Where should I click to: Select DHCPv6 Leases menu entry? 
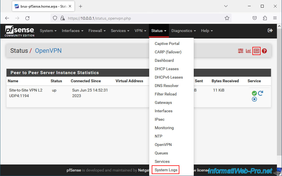click(169, 77)
